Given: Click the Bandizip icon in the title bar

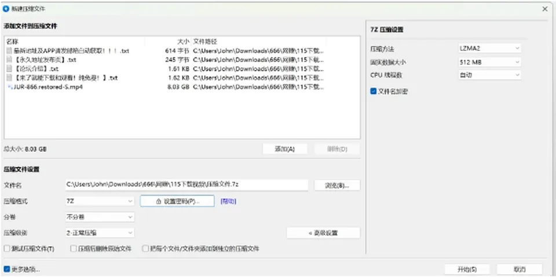Looking at the screenshot, I should (x=5, y=9).
